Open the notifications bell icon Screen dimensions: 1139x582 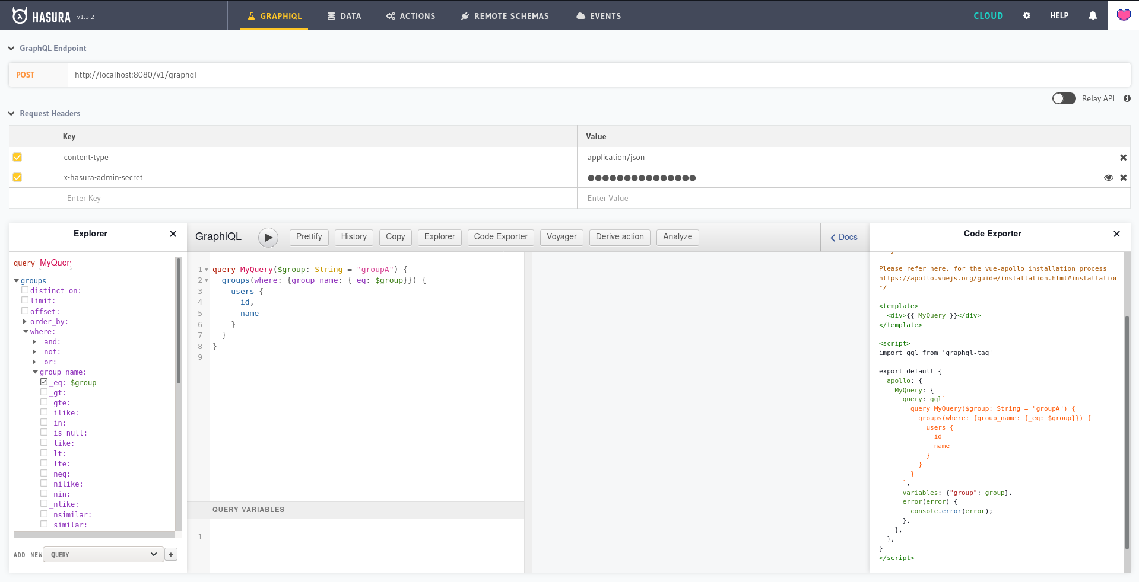[1093, 16]
